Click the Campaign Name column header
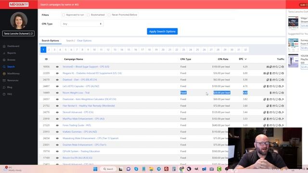 [x=74, y=59]
